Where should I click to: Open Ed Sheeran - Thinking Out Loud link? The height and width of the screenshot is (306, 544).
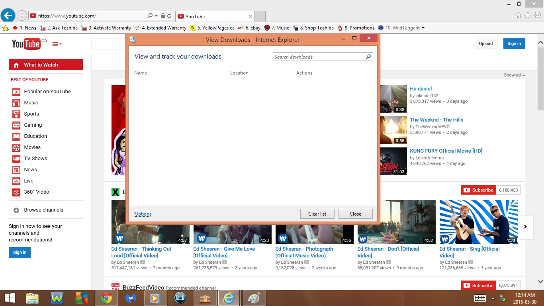coord(141,252)
